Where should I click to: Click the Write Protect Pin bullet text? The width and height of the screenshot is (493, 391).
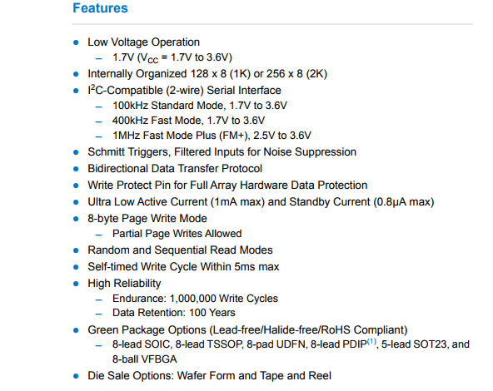(227, 186)
